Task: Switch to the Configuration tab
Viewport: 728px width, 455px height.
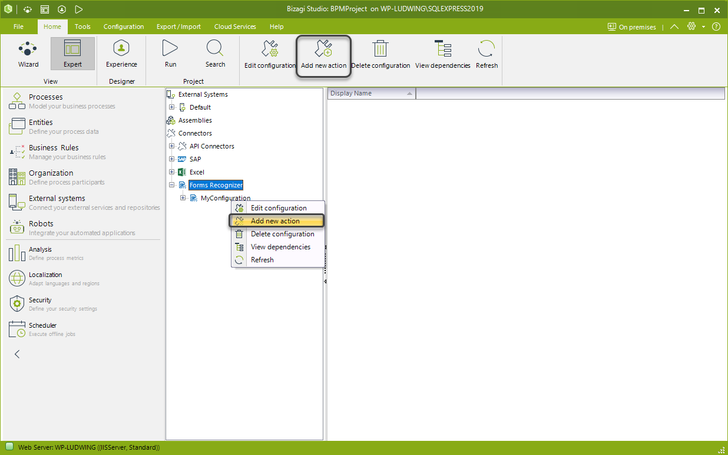Action: (124, 27)
